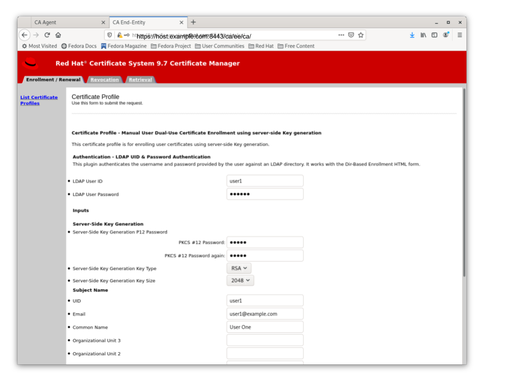This screenshot has height=383, width=510.
Task: Open List Certificate Profiles link
Action: click(39, 100)
